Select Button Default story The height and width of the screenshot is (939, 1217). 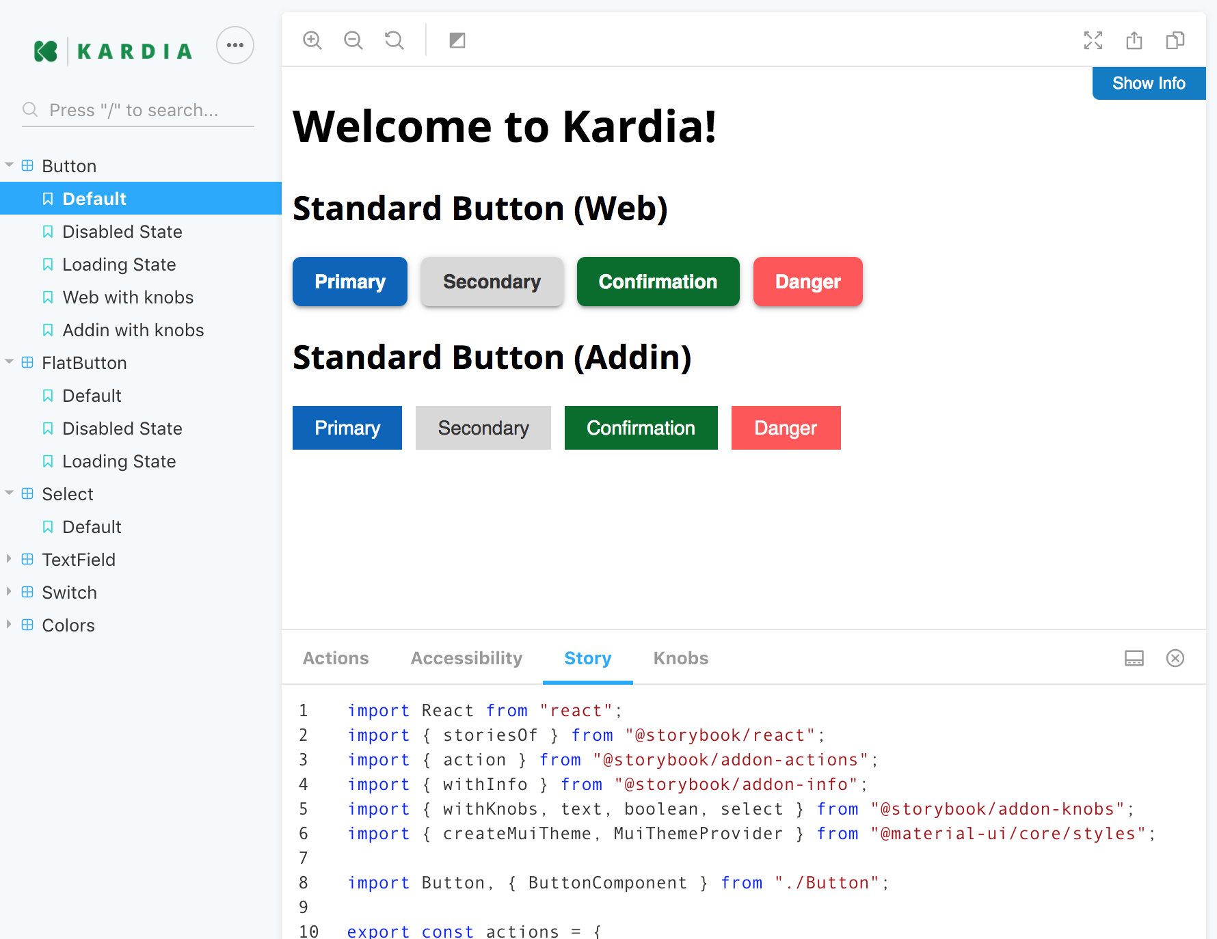141,198
